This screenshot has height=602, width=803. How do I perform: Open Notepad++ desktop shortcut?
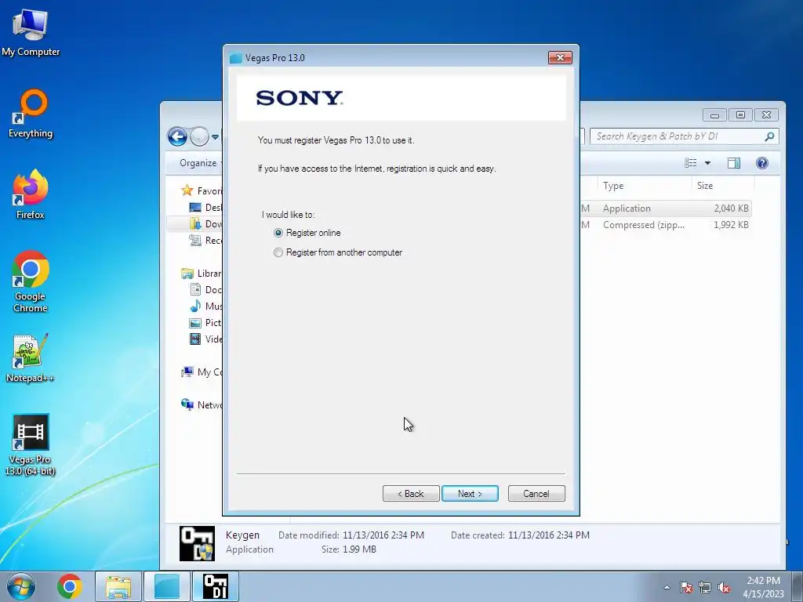click(x=31, y=358)
